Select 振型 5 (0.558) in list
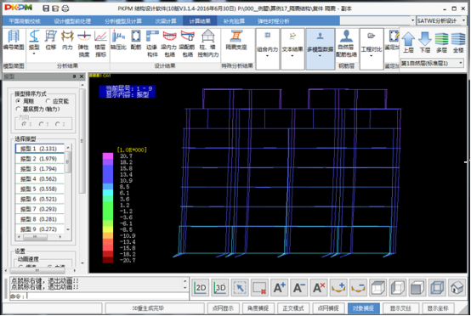 tap(40, 189)
